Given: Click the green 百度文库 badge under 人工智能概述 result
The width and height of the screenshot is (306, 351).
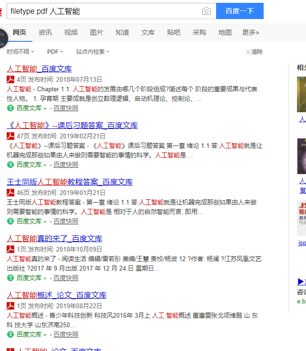Looking at the screenshot, I should coord(10,335).
